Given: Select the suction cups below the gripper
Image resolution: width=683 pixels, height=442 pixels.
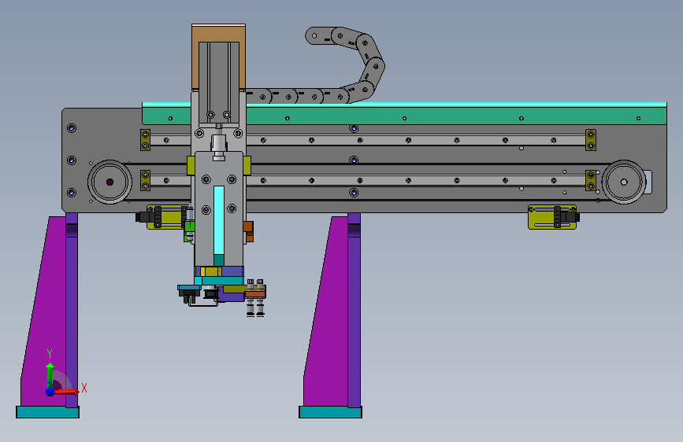Looking at the screenshot, I should (x=255, y=308).
